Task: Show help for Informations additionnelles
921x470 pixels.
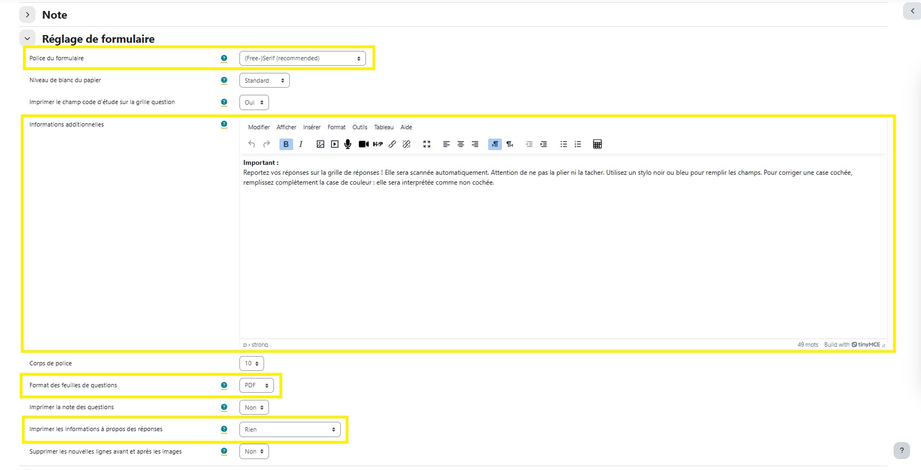Action: click(224, 124)
